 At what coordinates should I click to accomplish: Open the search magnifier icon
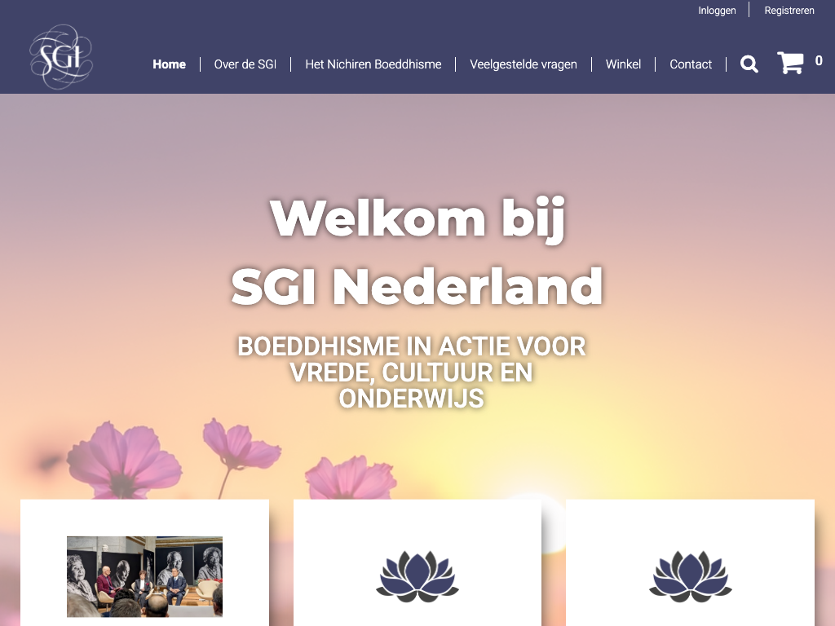pos(749,64)
